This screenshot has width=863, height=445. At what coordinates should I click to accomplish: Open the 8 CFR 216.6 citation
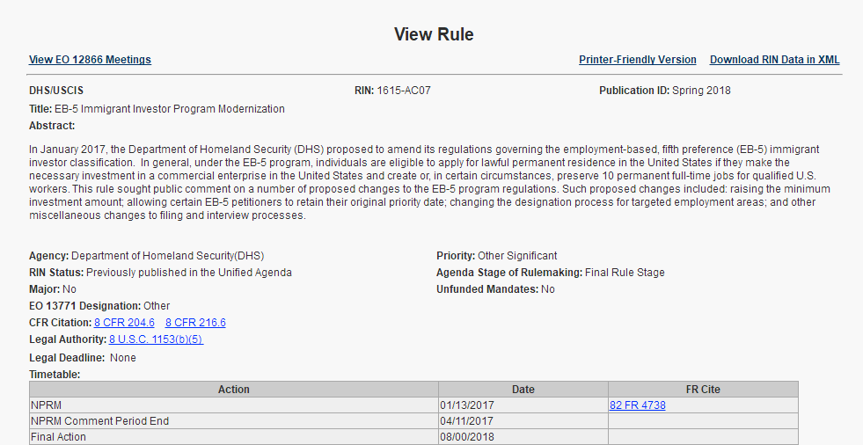pyautogui.click(x=195, y=323)
